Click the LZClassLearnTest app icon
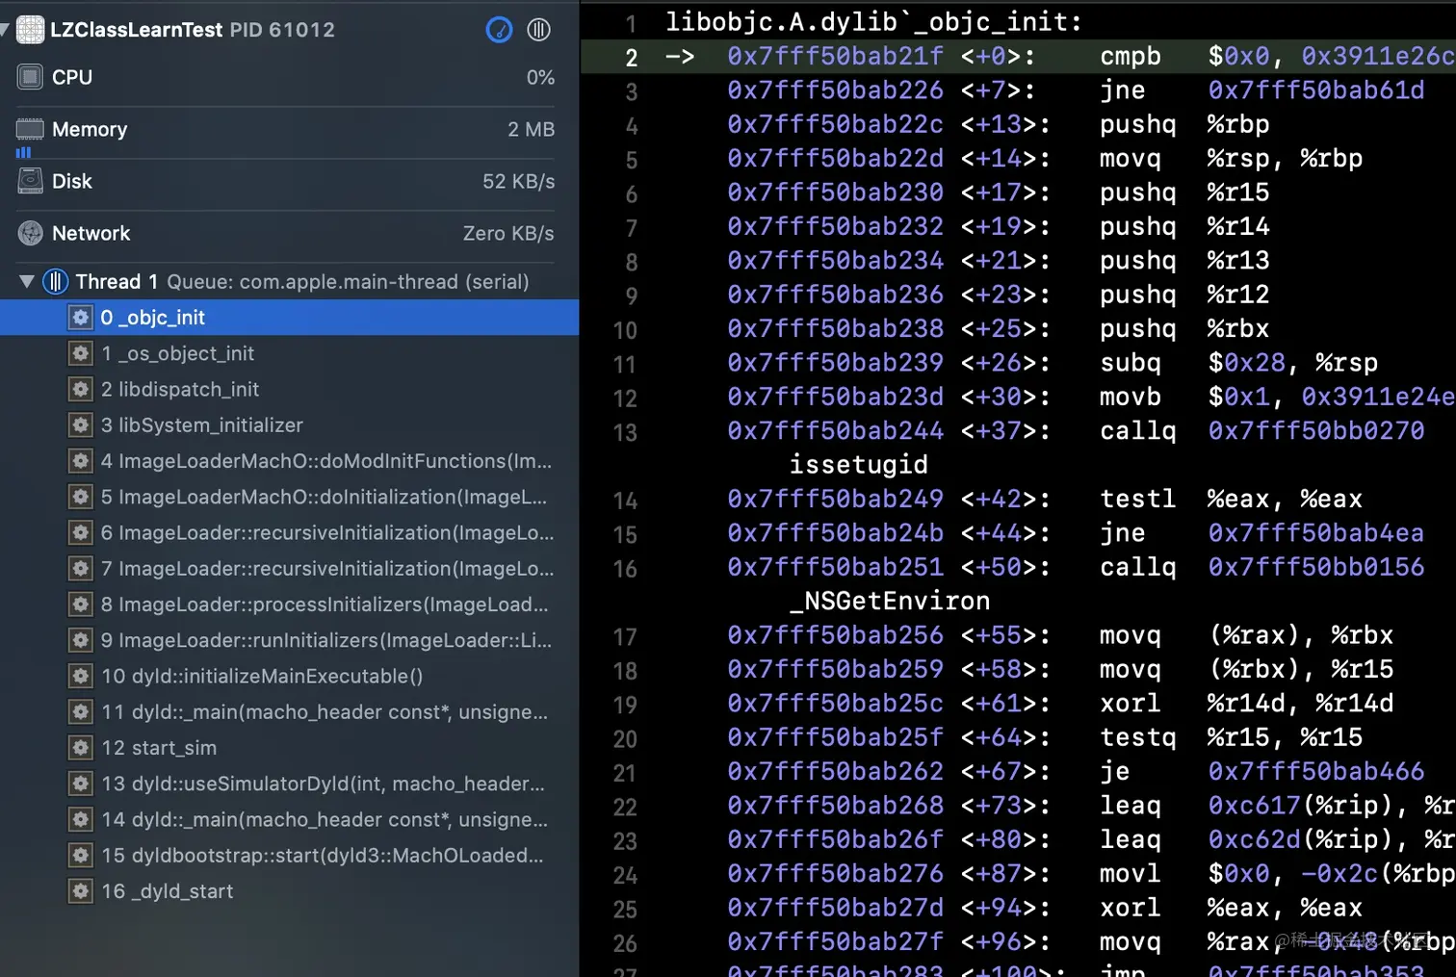This screenshot has width=1456, height=977. (x=31, y=30)
